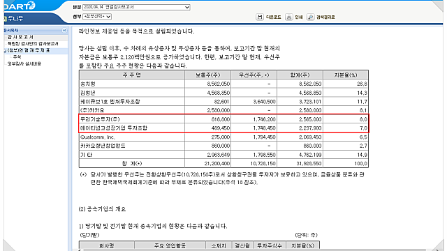Select 외부감사 실시내용 tree item
This screenshot has height=251, width=447.
click(x=24, y=63)
